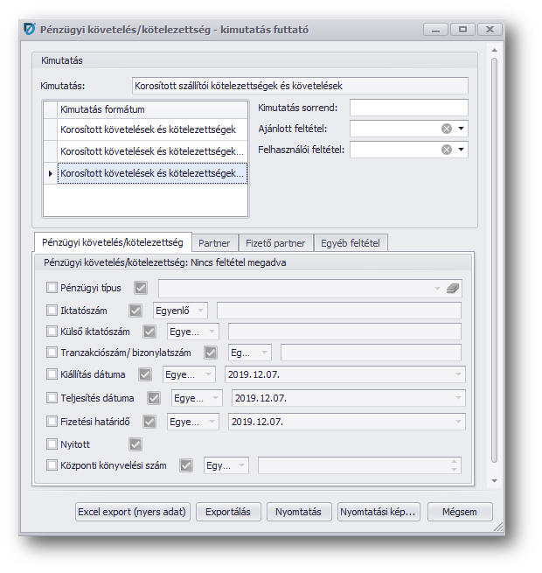Expand the Iktatószám Egyenlő operator dropdown
This screenshot has height=573, width=542.
201,310
